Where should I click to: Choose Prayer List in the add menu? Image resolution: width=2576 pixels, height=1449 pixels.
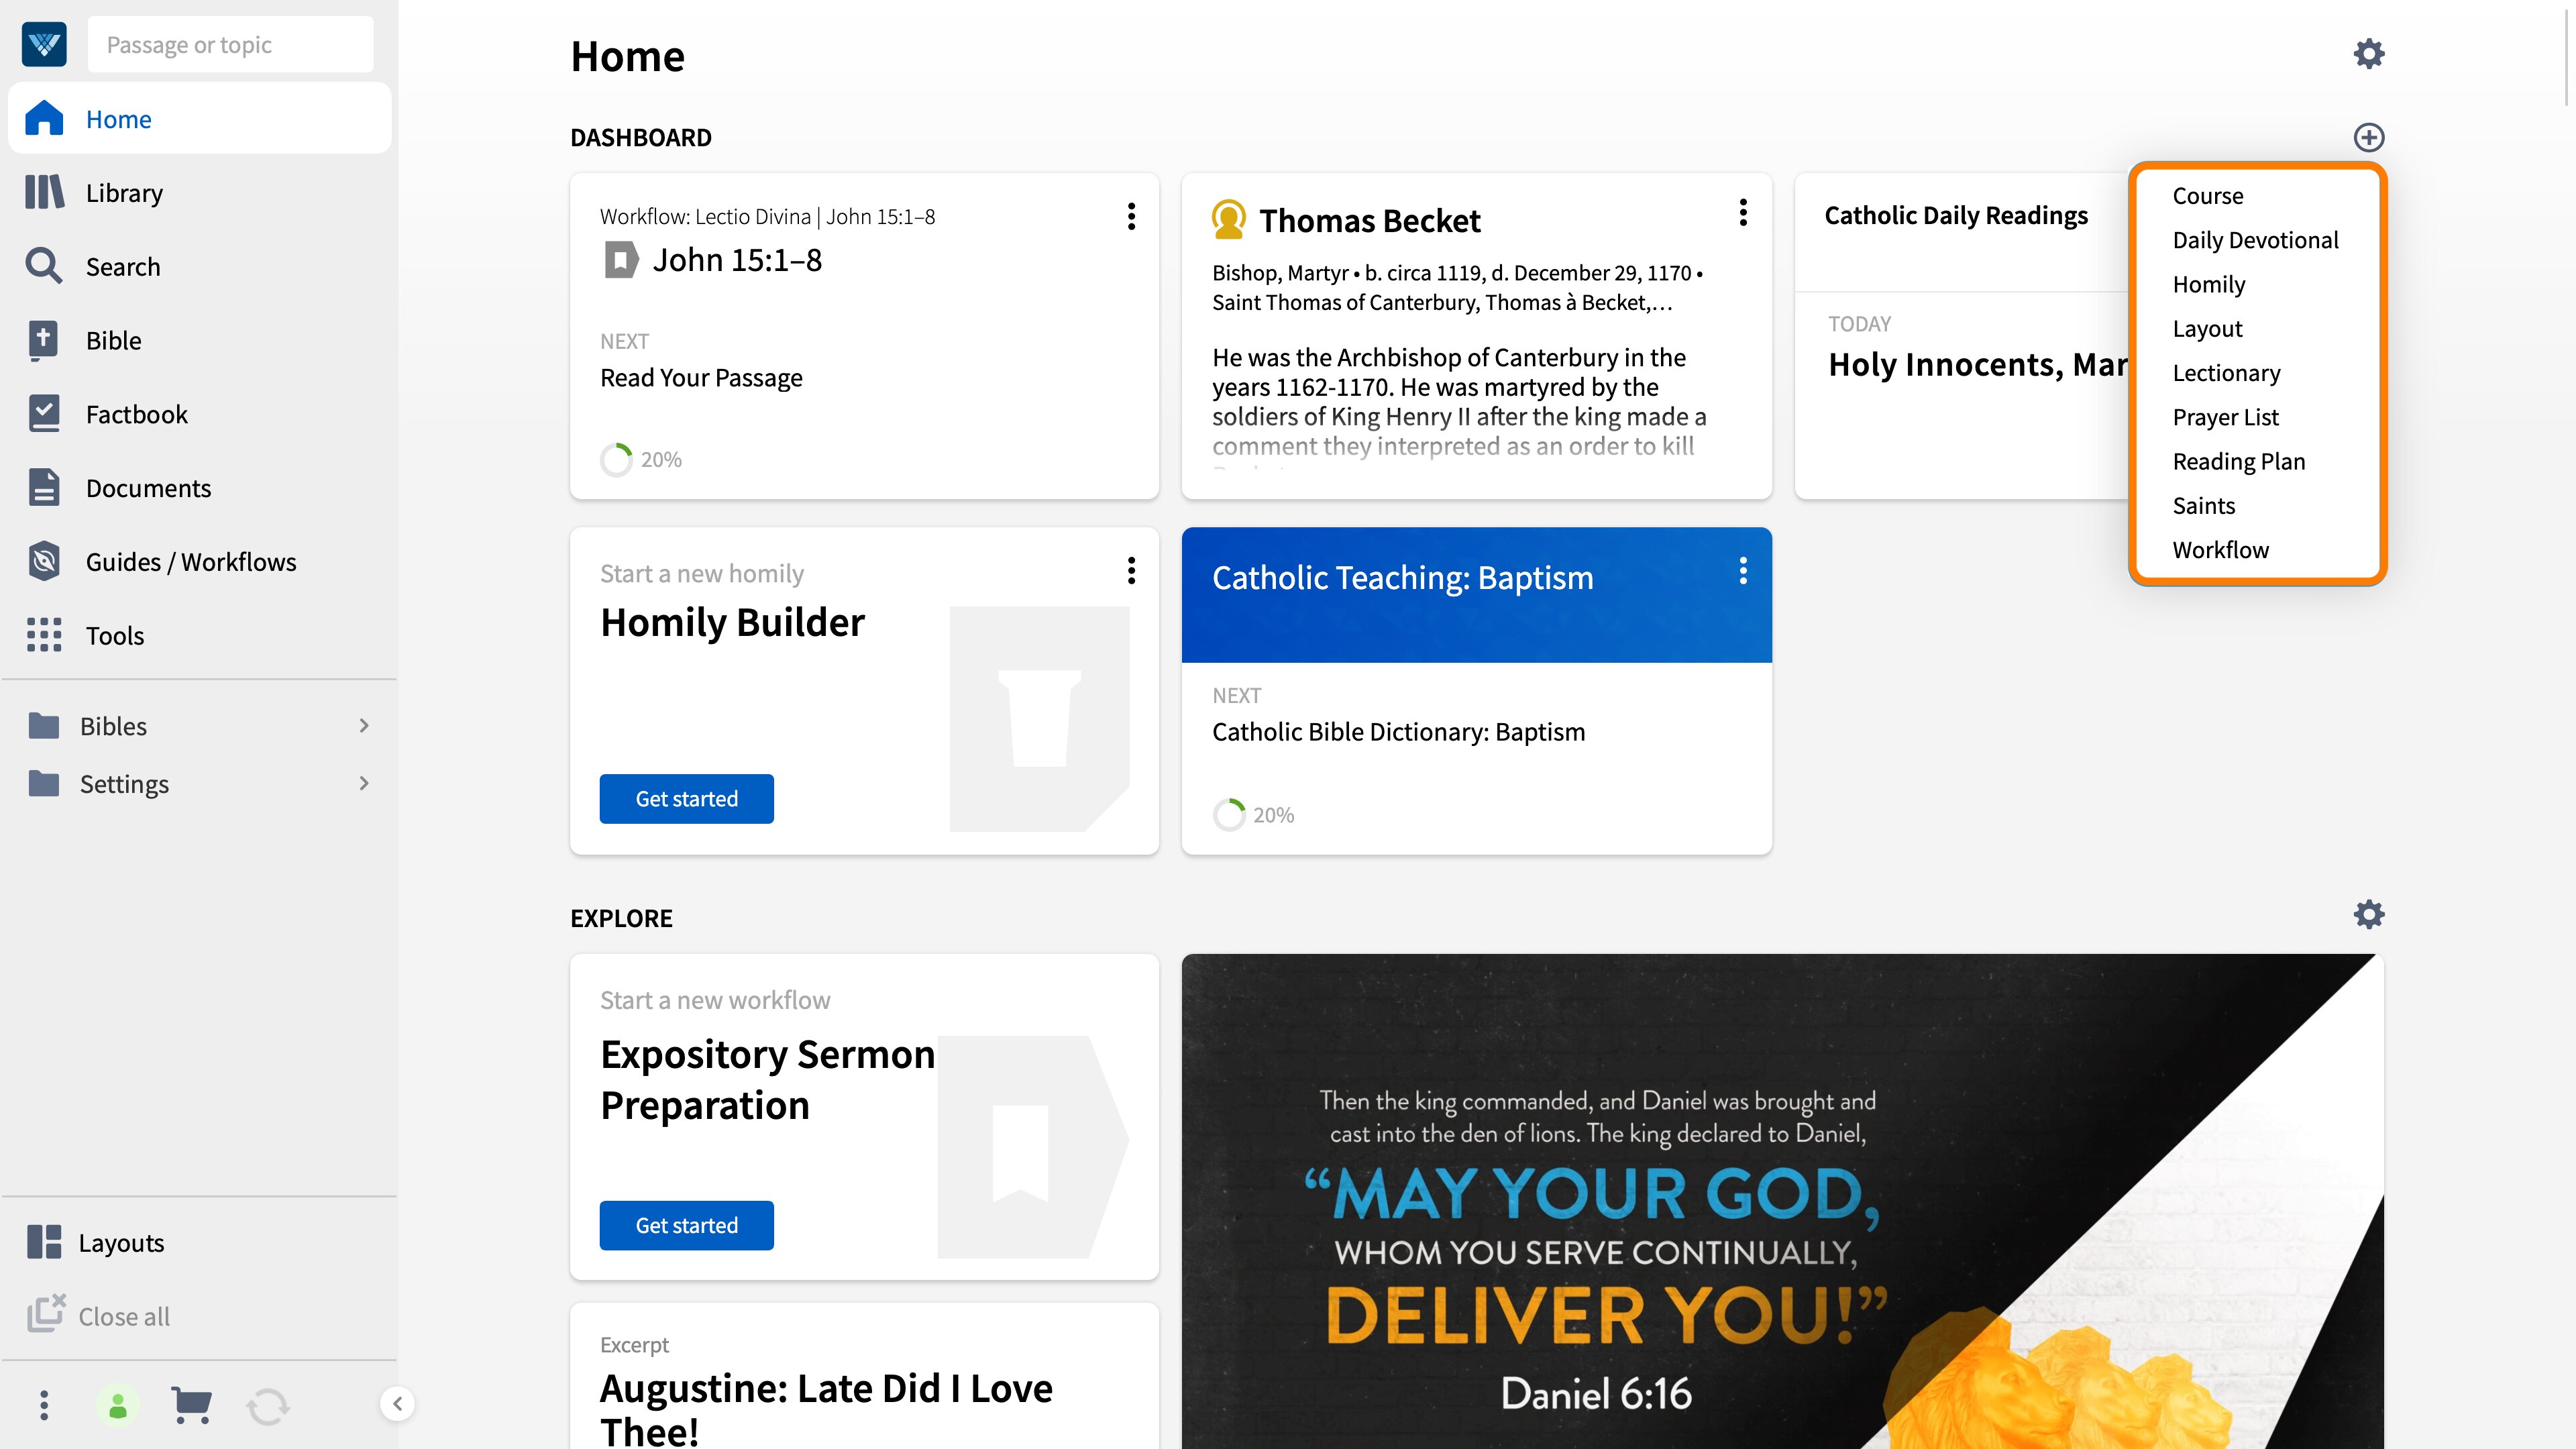click(x=2225, y=417)
